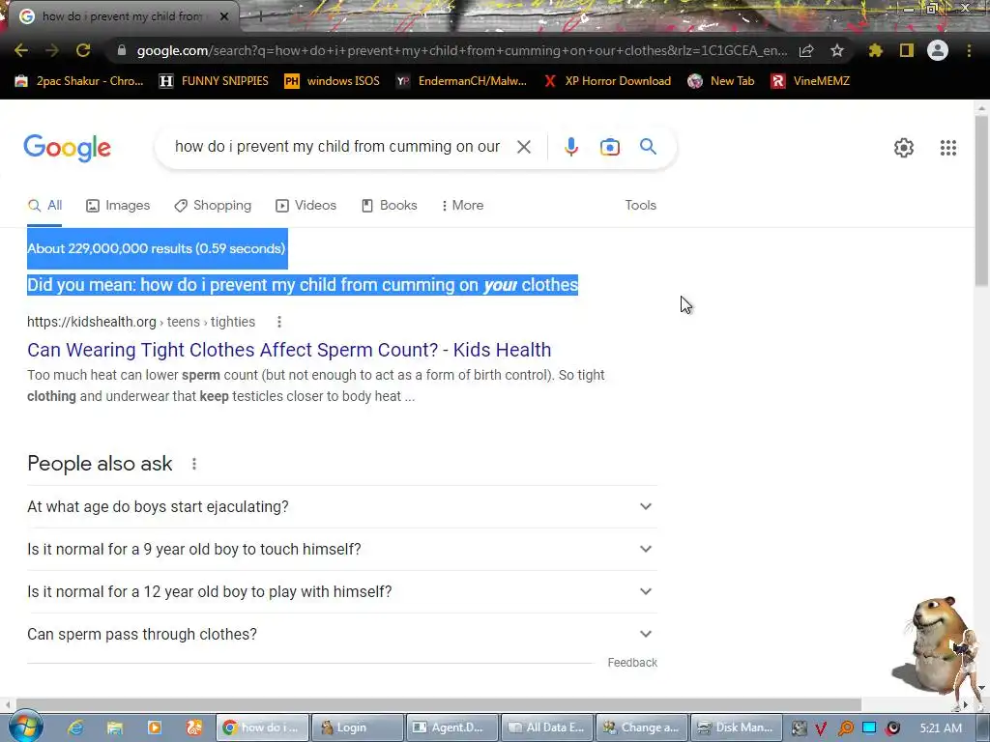The width and height of the screenshot is (990, 742).
Task: Click the horizontal scrollbar at page bottom
Action: (x=438, y=704)
